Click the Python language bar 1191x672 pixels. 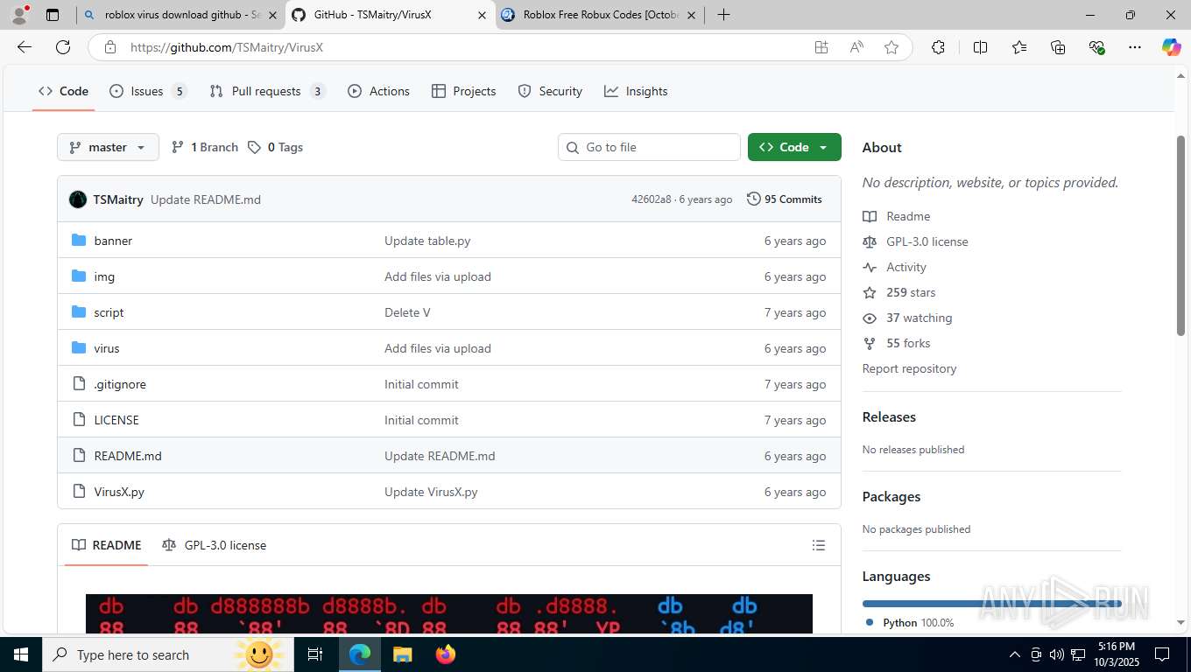pyautogui.click(x=991, y=604)
